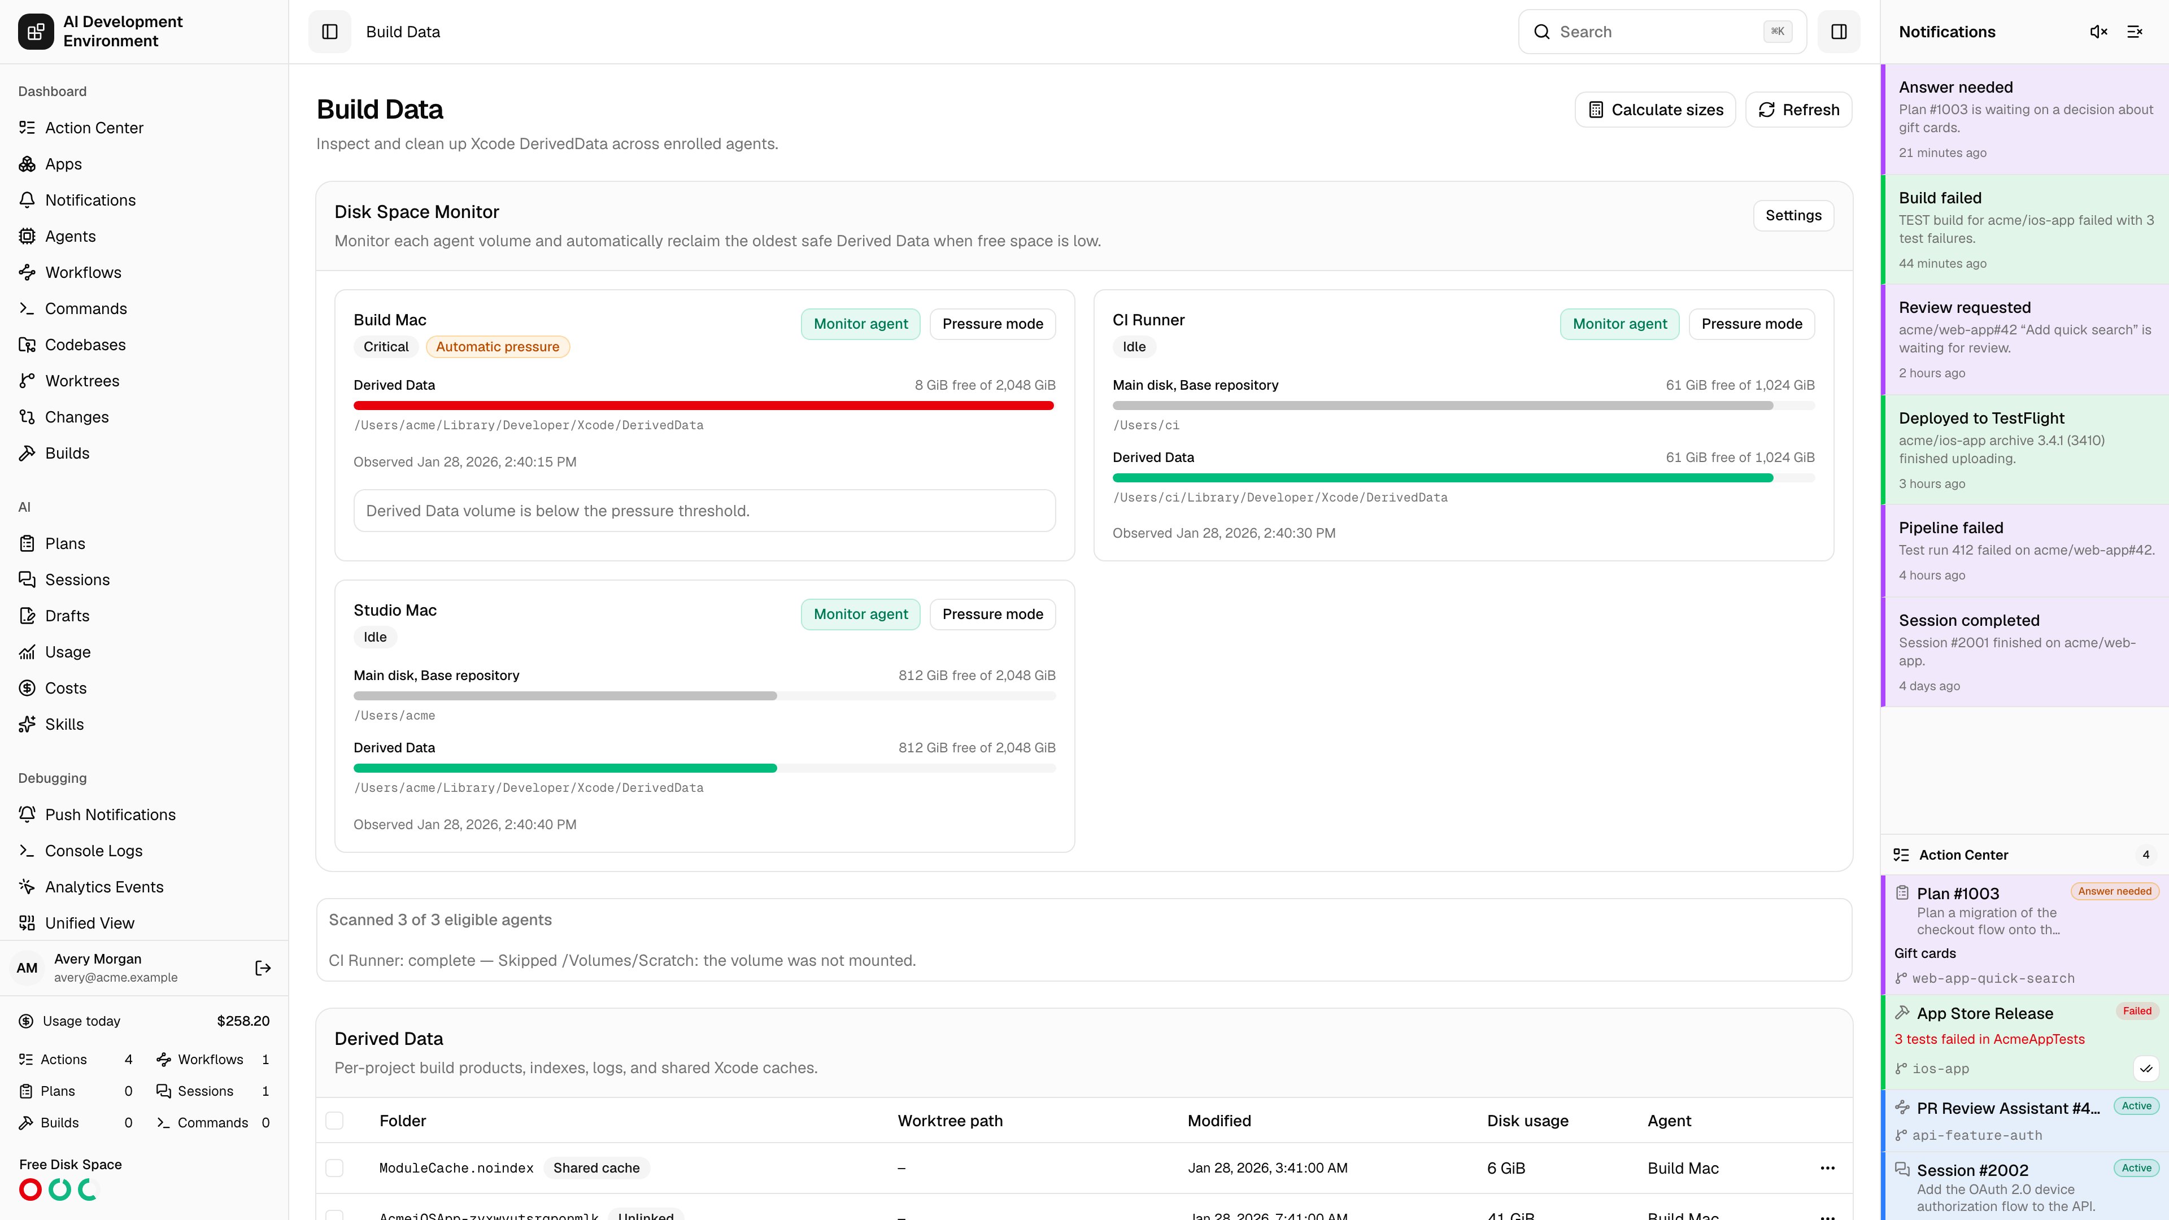
Task: Refresh the Build Data page
Action: [x=1798, y=110]
